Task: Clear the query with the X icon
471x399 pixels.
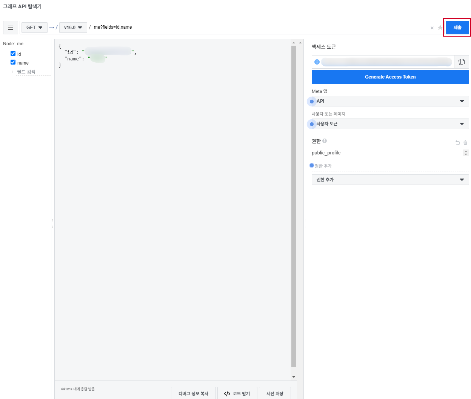Action: tap(432, 28)
